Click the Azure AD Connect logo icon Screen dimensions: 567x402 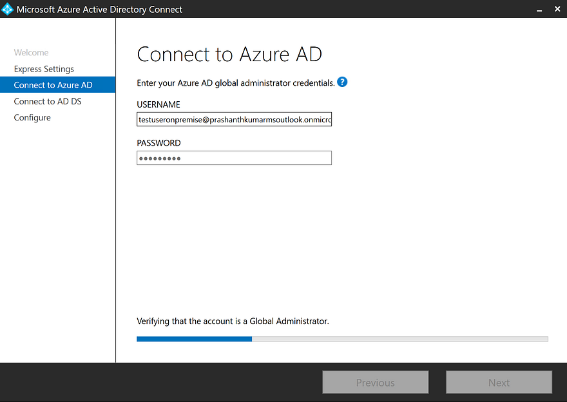point(8,10)
